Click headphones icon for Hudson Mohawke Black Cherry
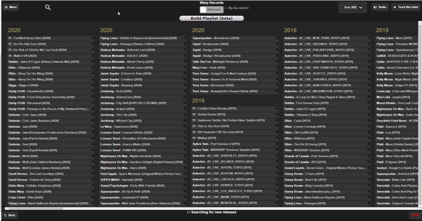The image size is (422, 221). (x=185, y=62)
